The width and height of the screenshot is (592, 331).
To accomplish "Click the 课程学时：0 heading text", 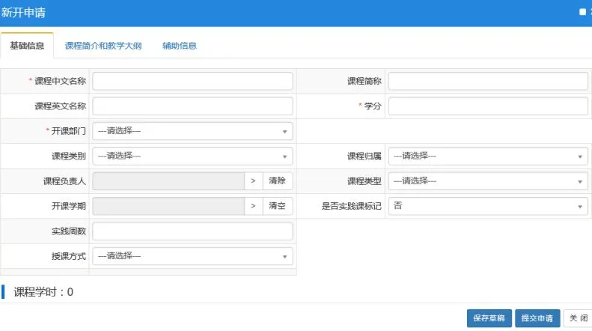I will point(43,292).
